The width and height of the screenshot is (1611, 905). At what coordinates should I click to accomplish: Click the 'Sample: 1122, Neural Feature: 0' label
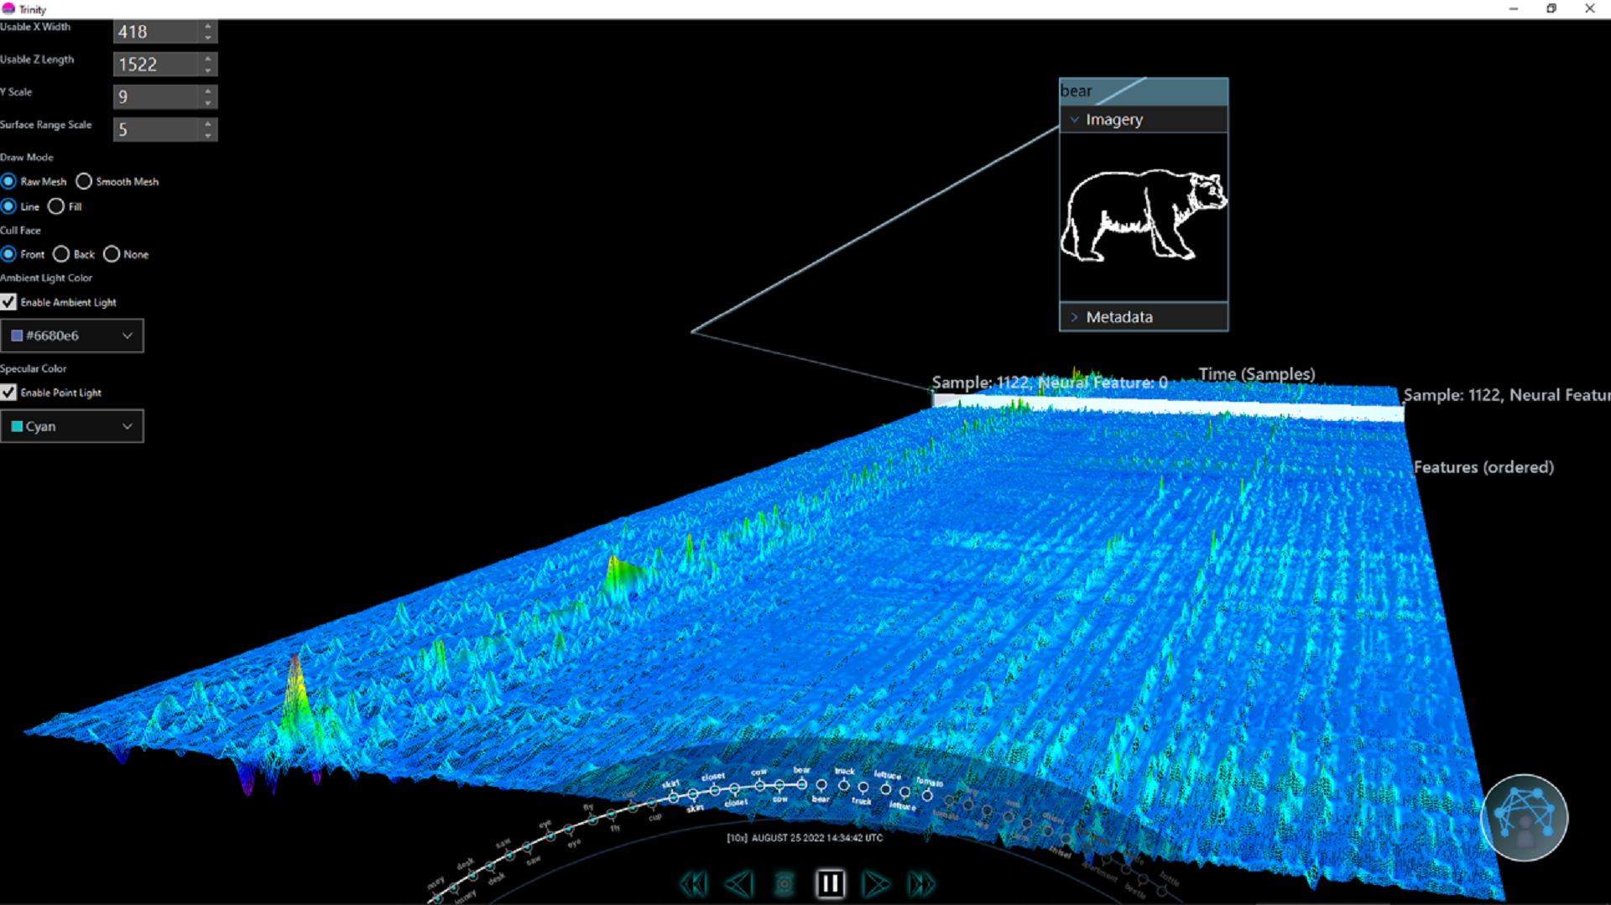[x=1050, y=382]
